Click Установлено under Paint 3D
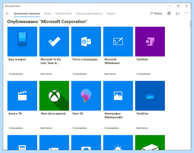Image resolution: width=194 pixels, height=153 pixels. 80,128
